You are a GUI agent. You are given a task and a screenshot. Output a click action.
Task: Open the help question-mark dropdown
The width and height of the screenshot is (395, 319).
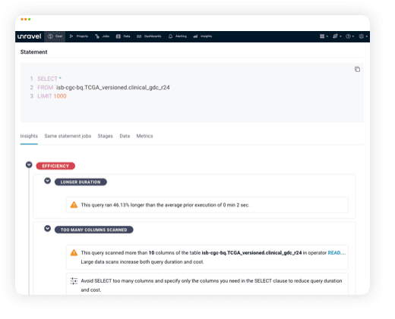(x=350, y=36)
